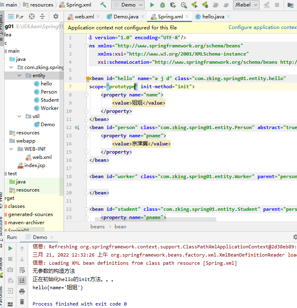
Task: Collapse all in project panel toolbar
Action: point(42,16)
